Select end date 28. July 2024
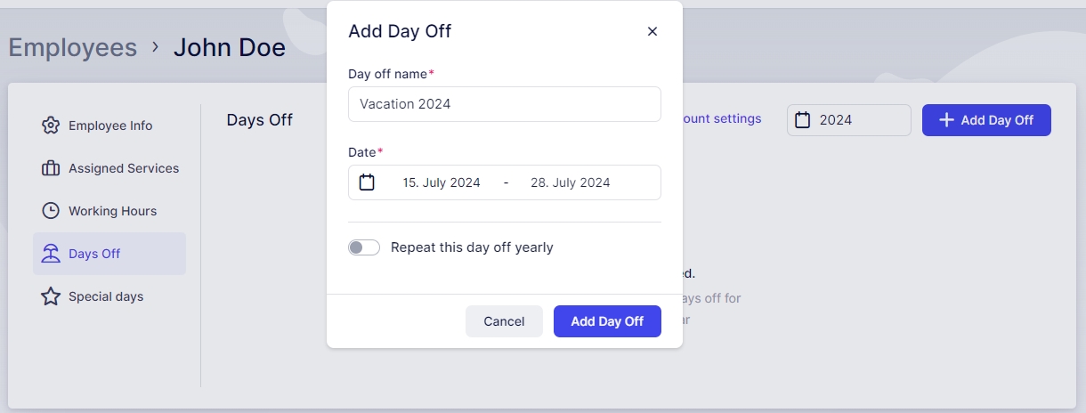This screenshot has height=413, width=1086. pyautogui.click(x=570, y=182)
